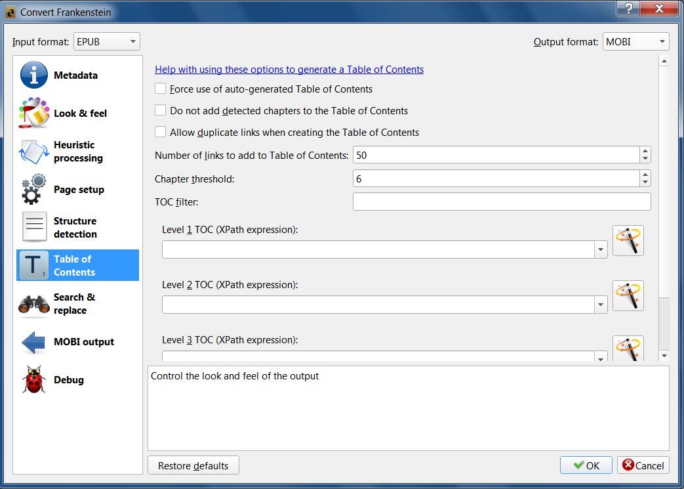
Task: Expand the Level 2 TOC XPath dropdown
Action: (601, 305)
